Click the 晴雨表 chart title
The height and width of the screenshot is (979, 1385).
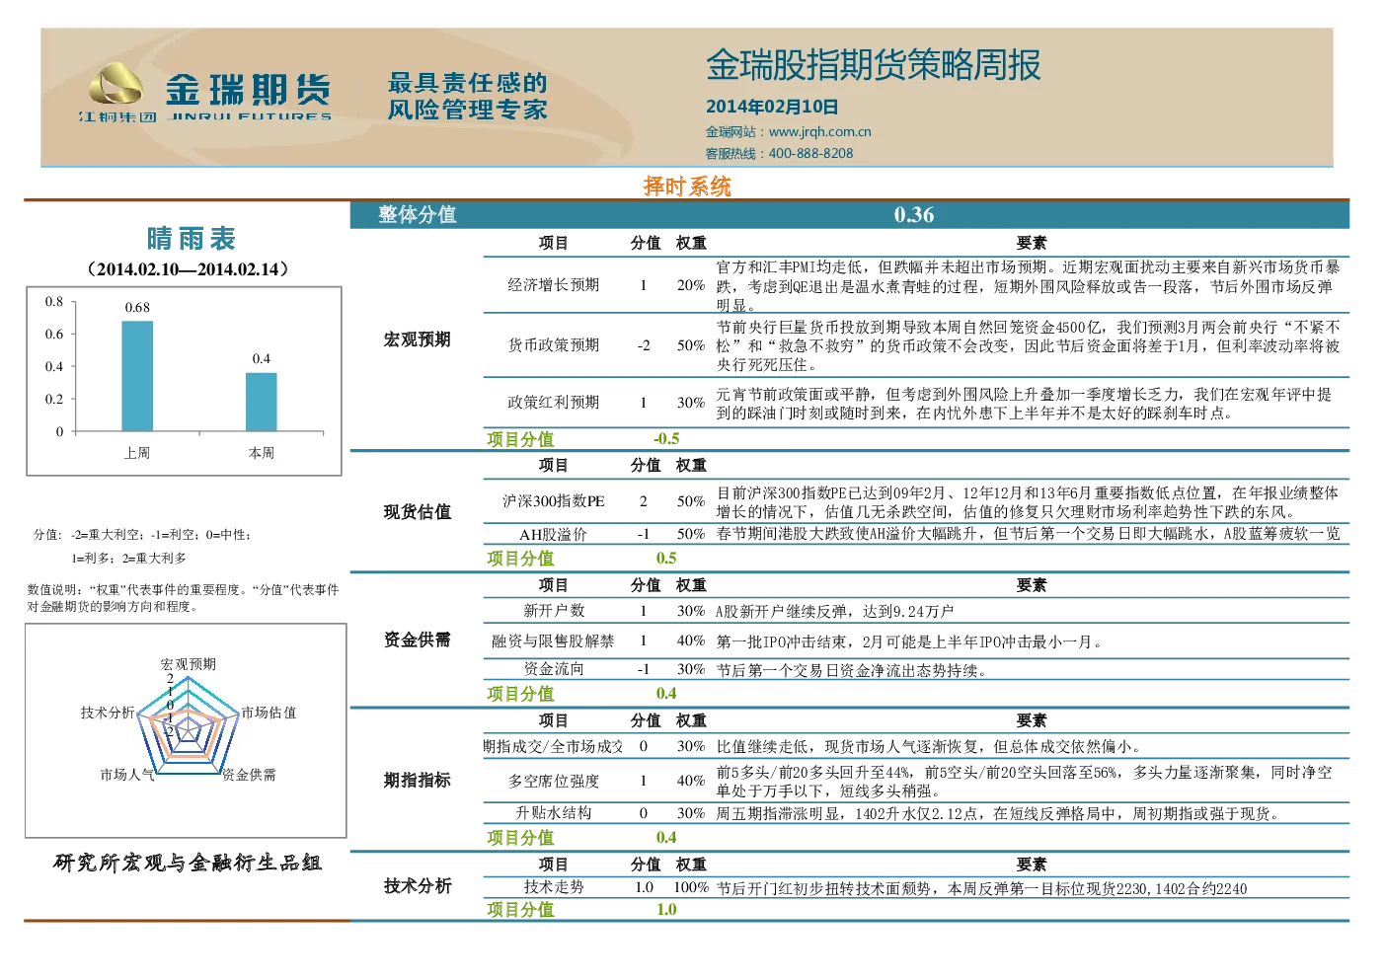click(x=192, y=239)
